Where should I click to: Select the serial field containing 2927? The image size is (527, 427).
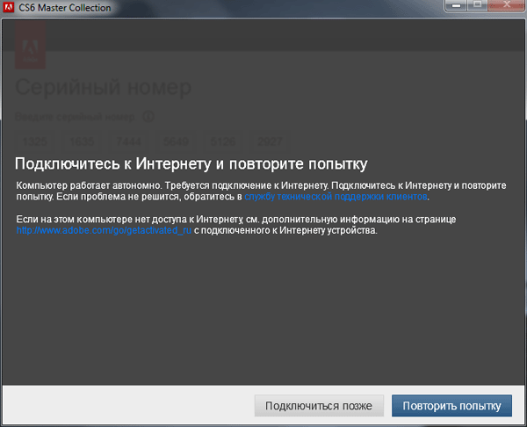(x=270, y=141)
